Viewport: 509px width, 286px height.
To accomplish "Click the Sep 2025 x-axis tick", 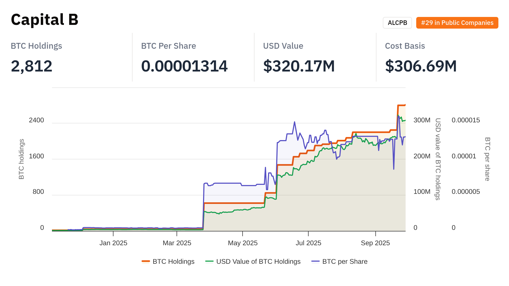I will click(375, 243).
